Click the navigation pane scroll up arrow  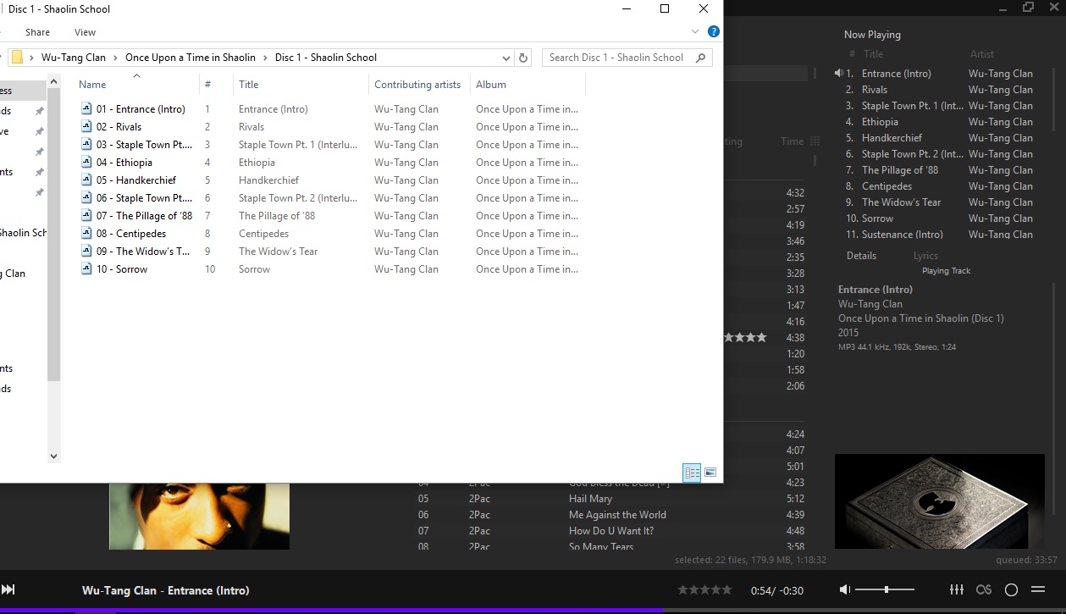pos(54,82)
